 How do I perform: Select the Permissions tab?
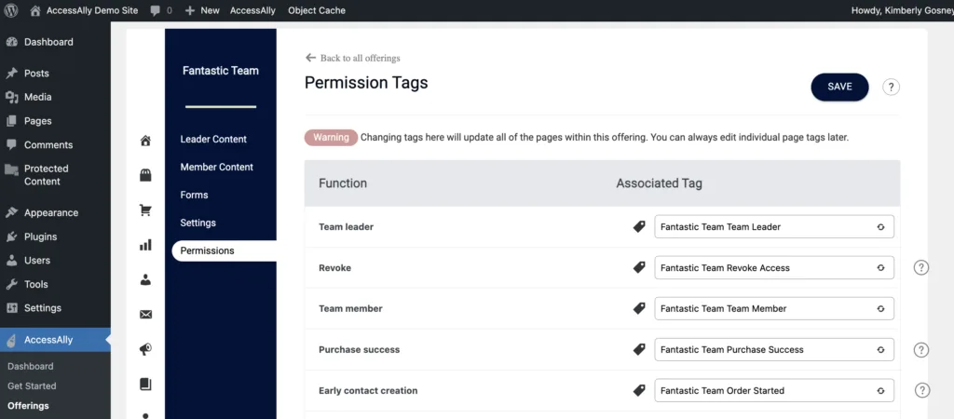pyautogui.click(x=224, y=250)
